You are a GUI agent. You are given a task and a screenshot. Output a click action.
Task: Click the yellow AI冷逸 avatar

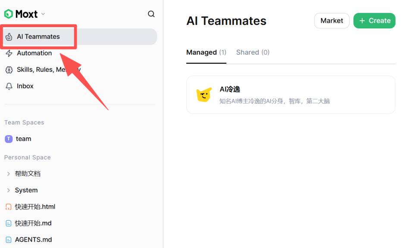coord(204,95)
